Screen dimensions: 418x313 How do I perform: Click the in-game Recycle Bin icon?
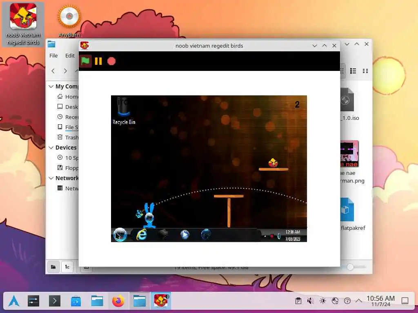click(x=124, y=111)
